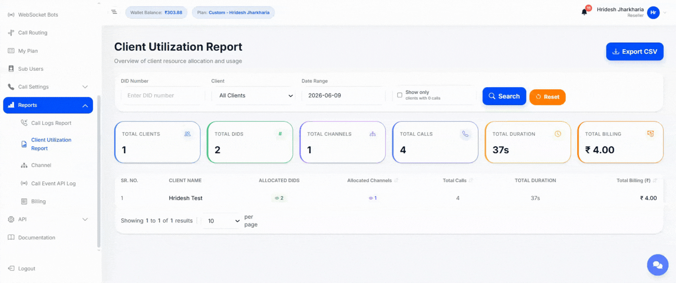676x283 pixels.
Task: Click the Documentation book icon
Action: [11, 238]
